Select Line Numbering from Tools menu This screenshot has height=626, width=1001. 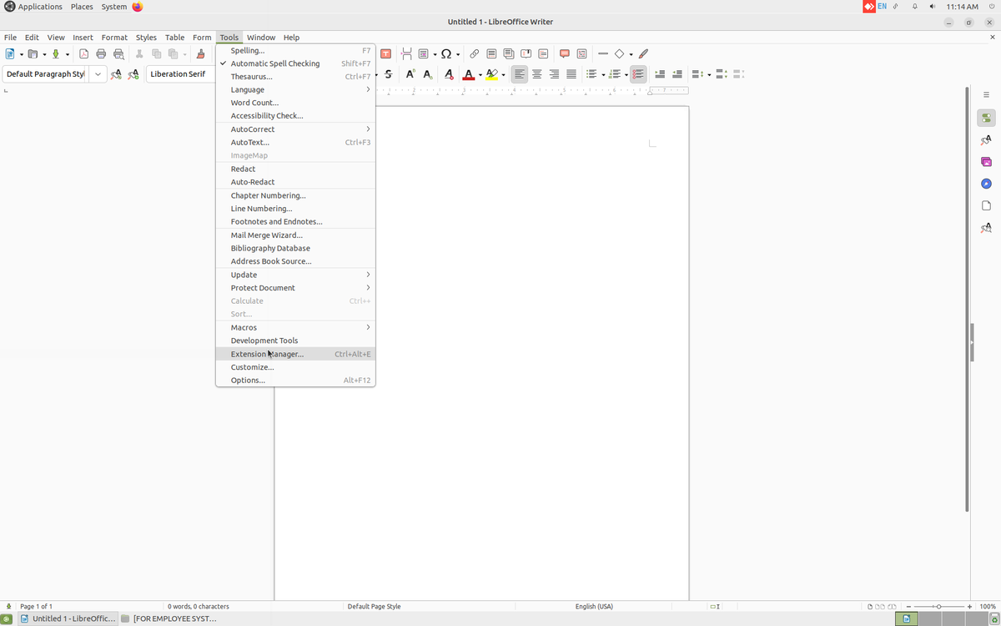pos(259,208)
